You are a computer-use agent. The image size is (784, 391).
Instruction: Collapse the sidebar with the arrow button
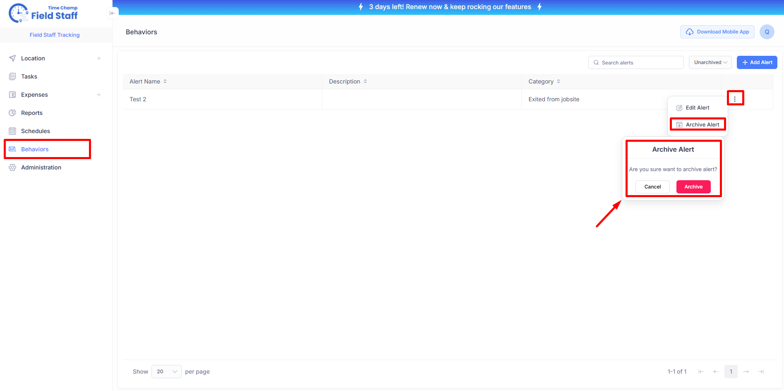[113, 13]
